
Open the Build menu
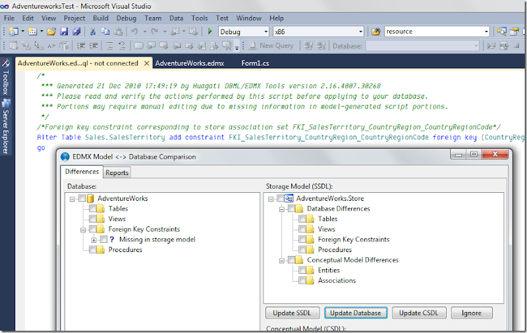pos(100,18)
